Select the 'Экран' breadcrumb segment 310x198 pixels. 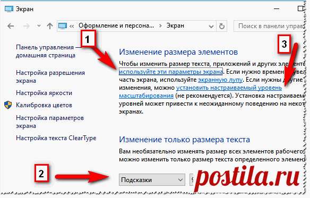(175, 25)
